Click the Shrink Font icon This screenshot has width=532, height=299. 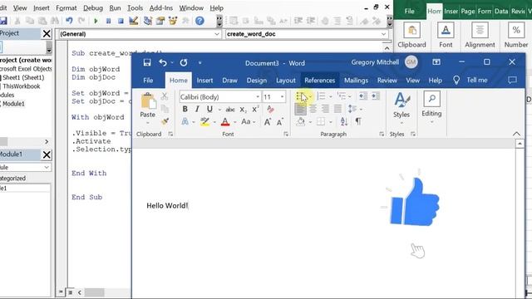279,122
